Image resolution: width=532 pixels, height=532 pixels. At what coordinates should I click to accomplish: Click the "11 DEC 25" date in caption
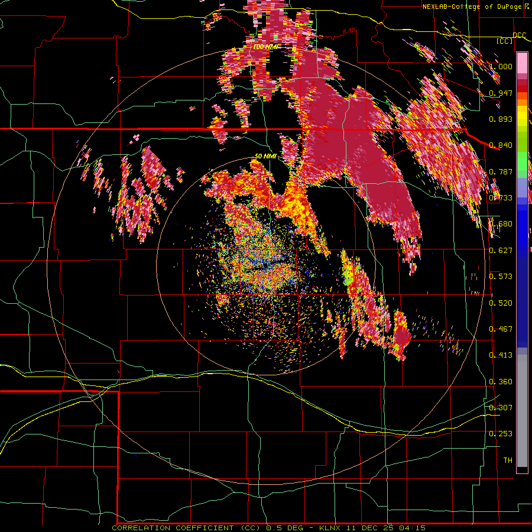tap(370, 528)
